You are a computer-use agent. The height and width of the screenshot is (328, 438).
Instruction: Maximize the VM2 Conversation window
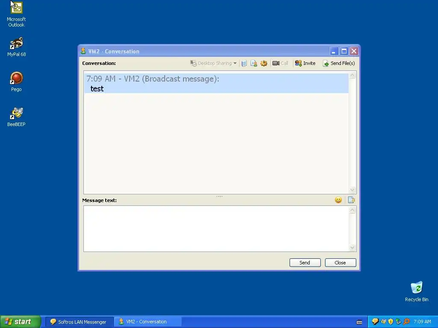tap(344, 51)
